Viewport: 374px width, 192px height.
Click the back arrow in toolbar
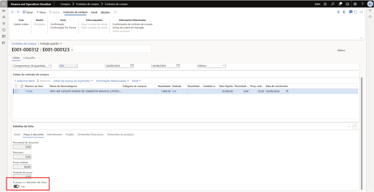pos(13,12)
